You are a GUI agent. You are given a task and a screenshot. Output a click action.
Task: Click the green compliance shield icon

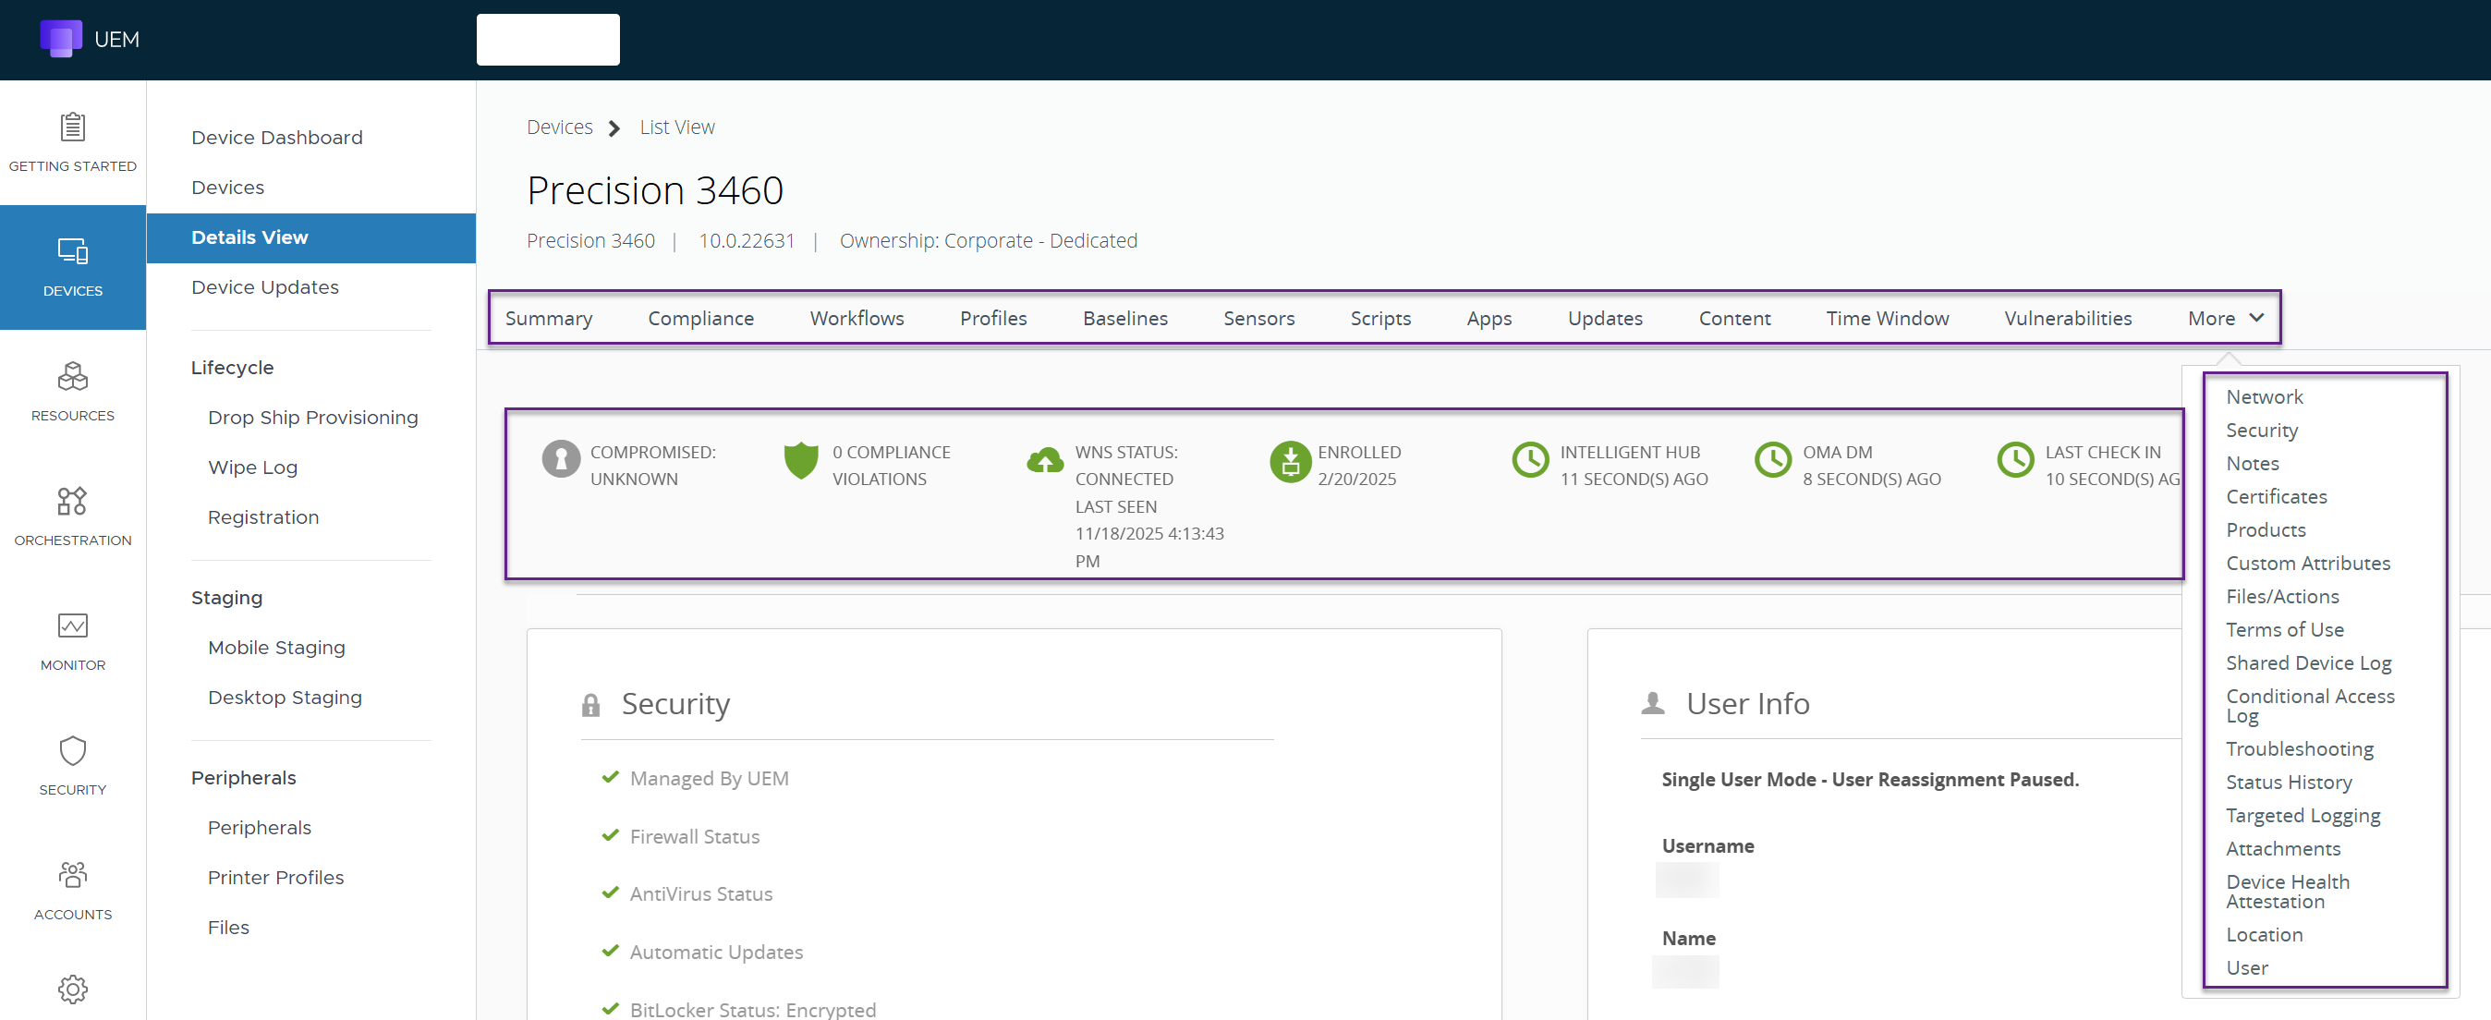click(801, 461)
